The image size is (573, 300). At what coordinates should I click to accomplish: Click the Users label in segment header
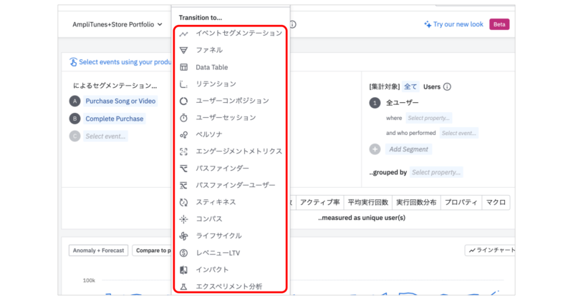[x=432, y=86]
